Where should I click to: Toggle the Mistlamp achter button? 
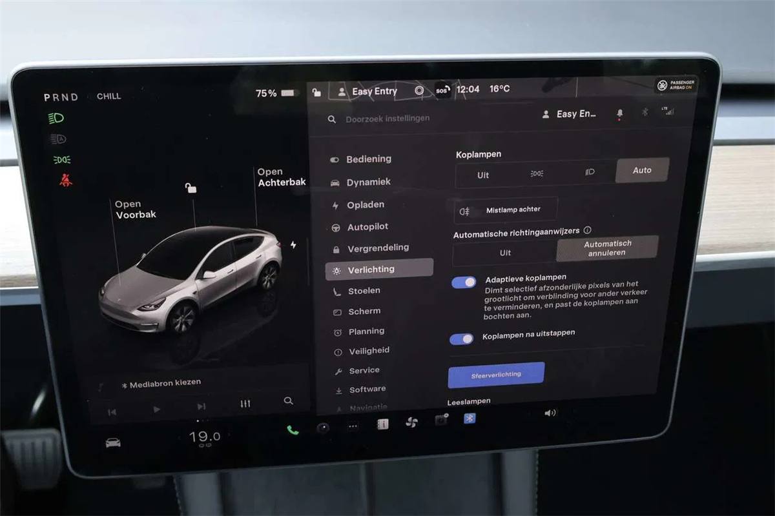point(506,210)
